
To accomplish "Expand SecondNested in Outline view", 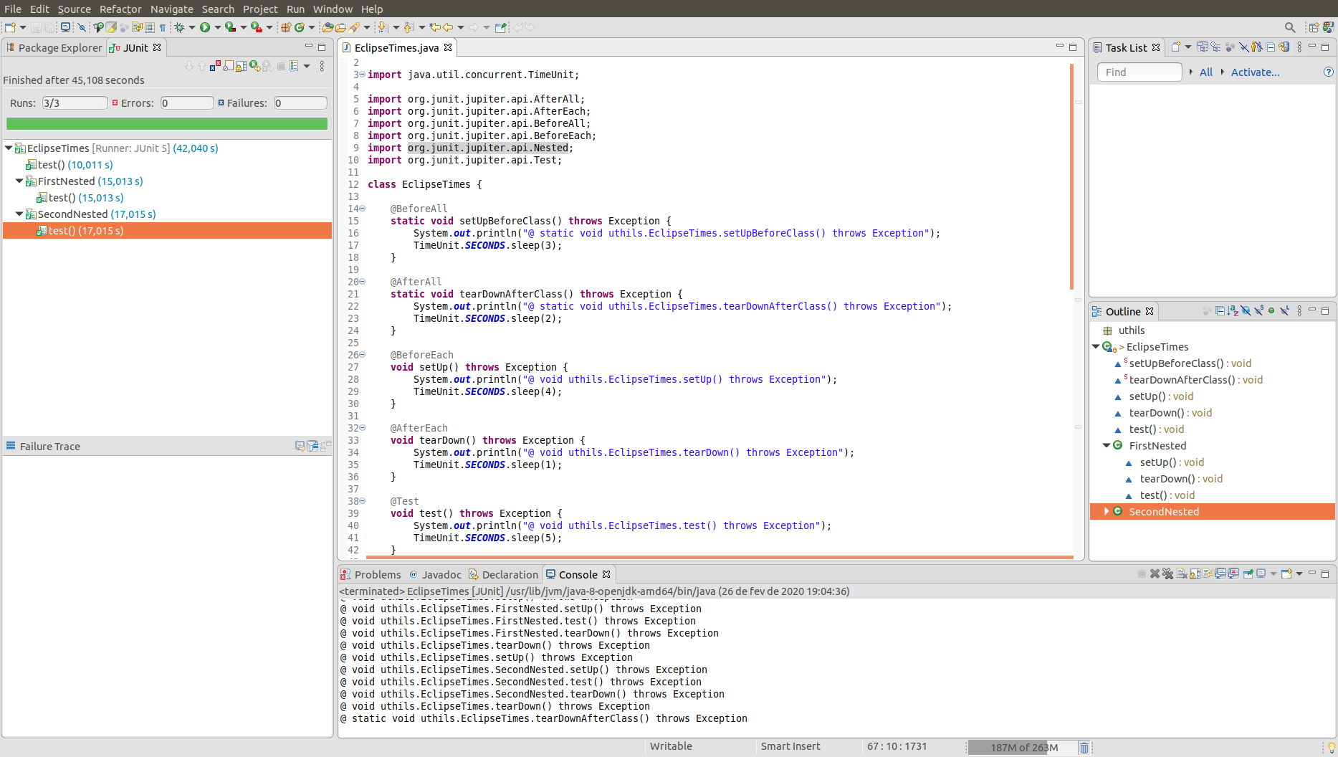I will pos(1107,511).
